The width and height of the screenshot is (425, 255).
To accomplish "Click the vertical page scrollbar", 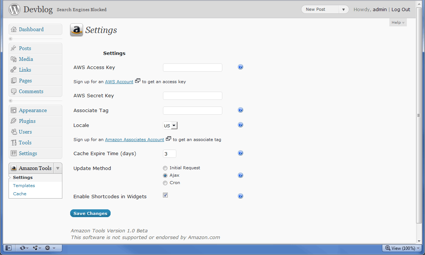I will pyautogui.click(x=419, y=115).
